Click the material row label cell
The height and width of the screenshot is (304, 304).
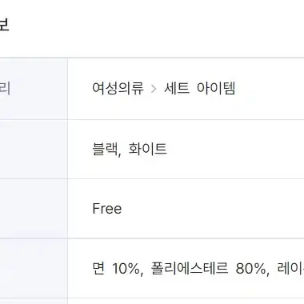click(x=34, y=268)
